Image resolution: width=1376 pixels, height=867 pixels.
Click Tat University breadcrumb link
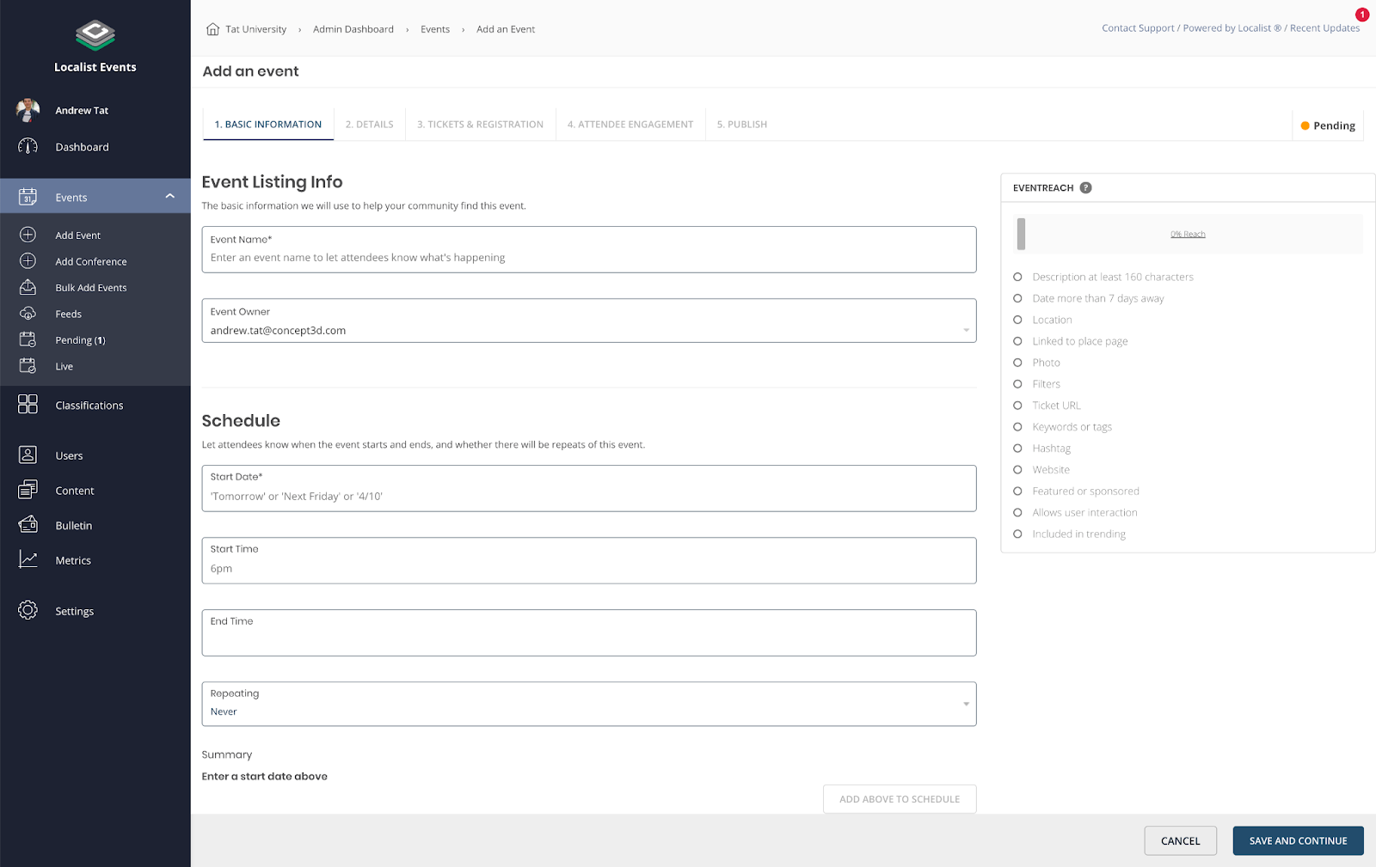pos(255,29)
